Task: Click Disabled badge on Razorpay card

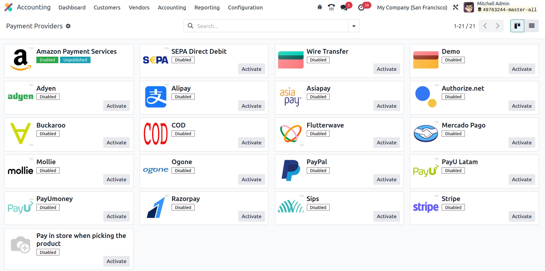Action: coord(183,208)
